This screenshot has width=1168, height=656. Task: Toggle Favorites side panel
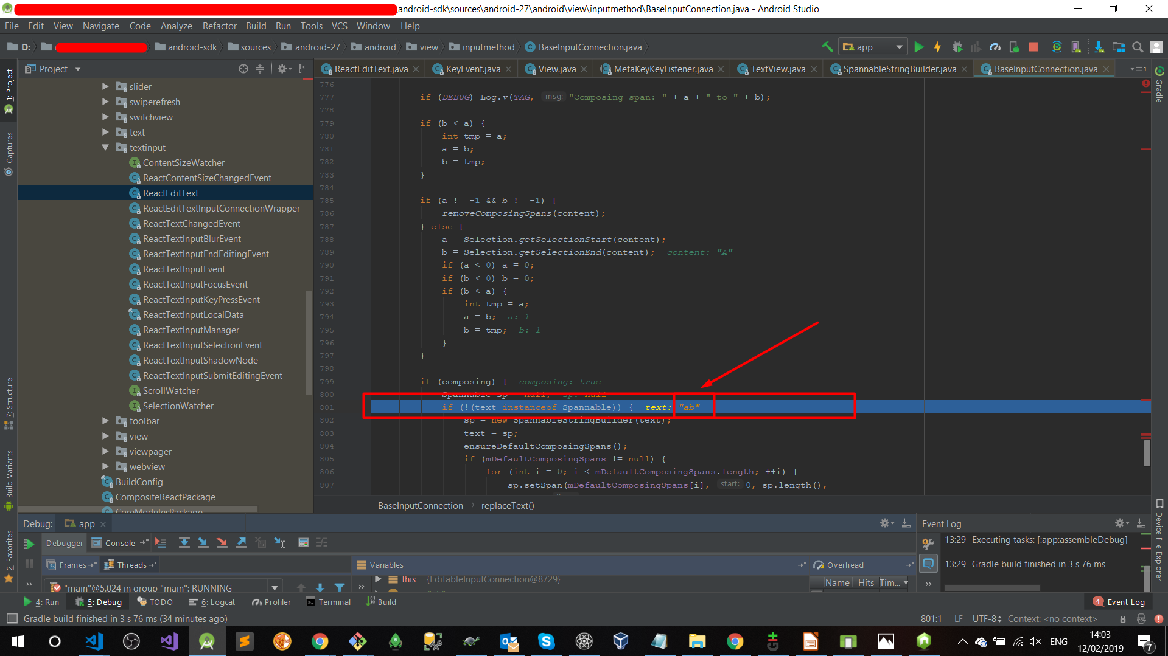9,556
